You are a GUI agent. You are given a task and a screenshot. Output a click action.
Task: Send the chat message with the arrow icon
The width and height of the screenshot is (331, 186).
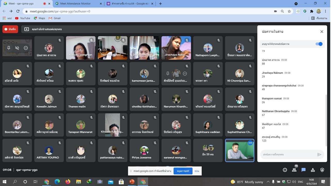[319, 154]
